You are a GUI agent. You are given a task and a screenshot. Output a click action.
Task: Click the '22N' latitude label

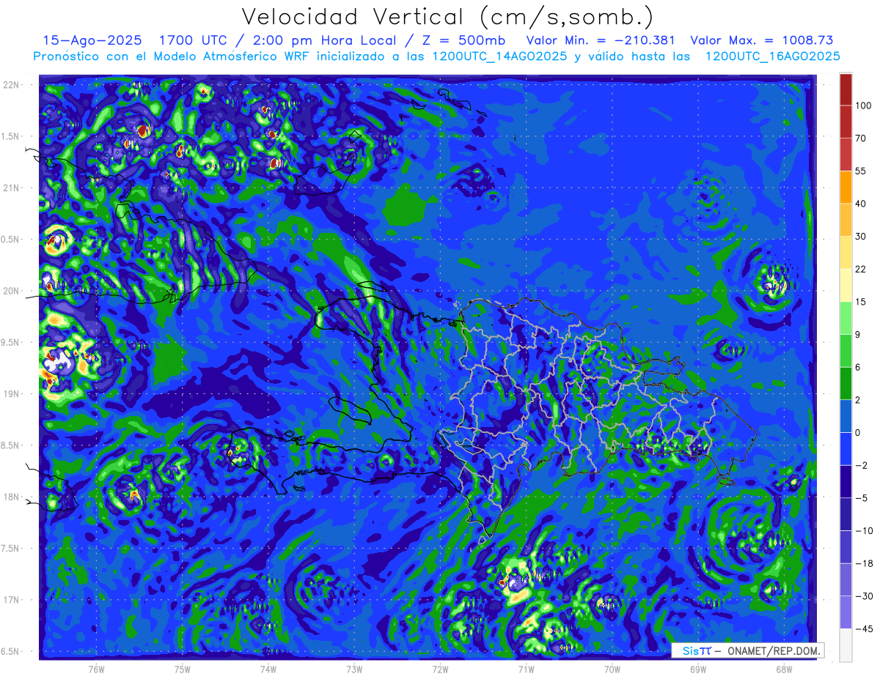coord(12,84)
